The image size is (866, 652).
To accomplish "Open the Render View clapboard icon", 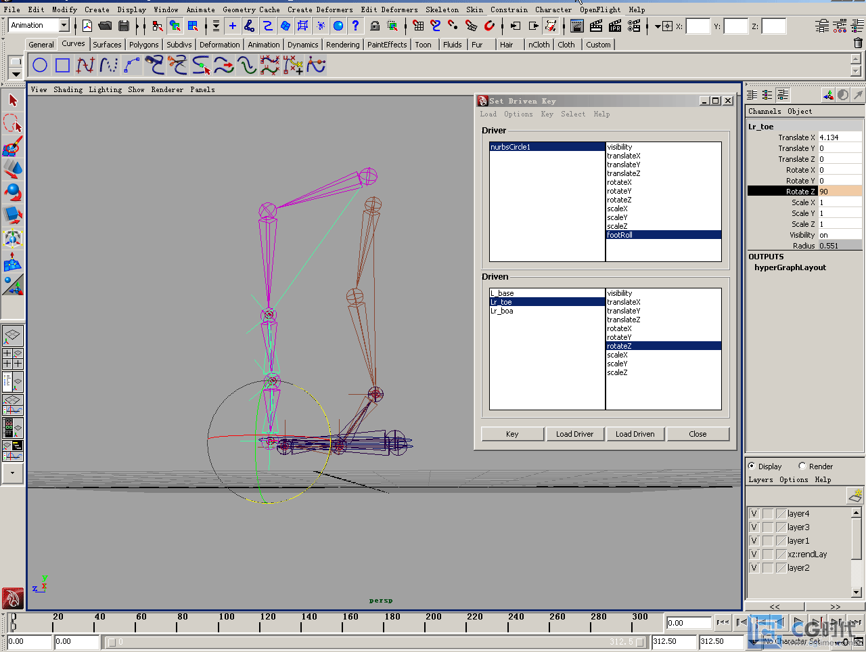I will [577, 26].
